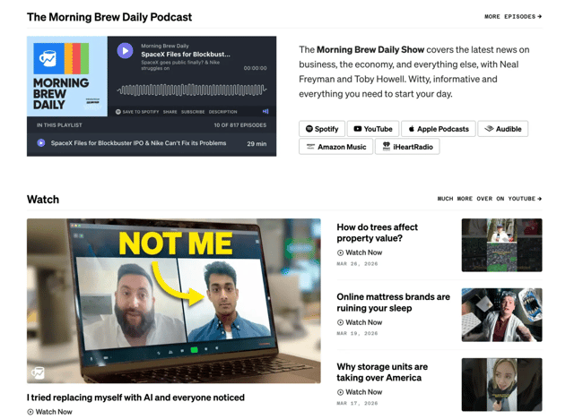This screenshot has height=419, width=583.
Task: Open 'Why storage units are taking over America'
Action: (x=382, y=372)
